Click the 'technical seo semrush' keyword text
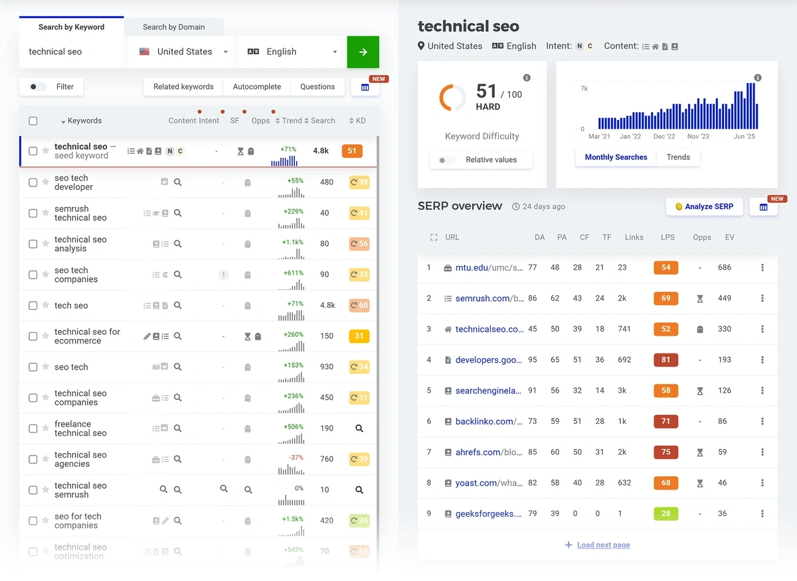797x581 pixels. click(80, 490)
